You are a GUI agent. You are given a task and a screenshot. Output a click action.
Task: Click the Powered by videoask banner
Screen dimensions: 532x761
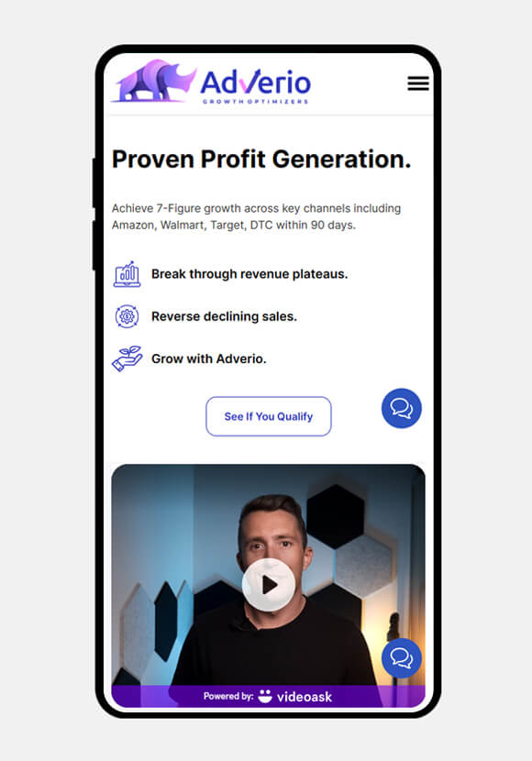point(269,696)
